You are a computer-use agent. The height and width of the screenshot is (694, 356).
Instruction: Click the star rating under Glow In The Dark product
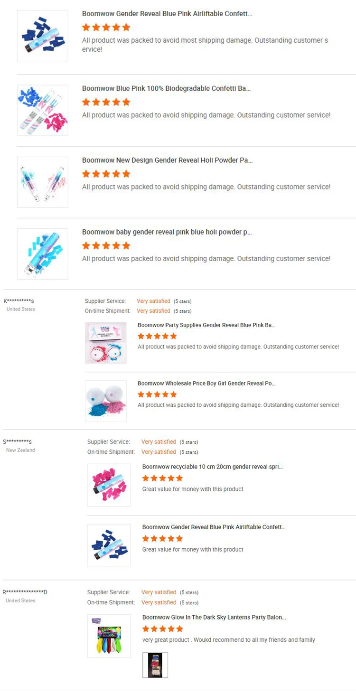[x=162, y=629]
